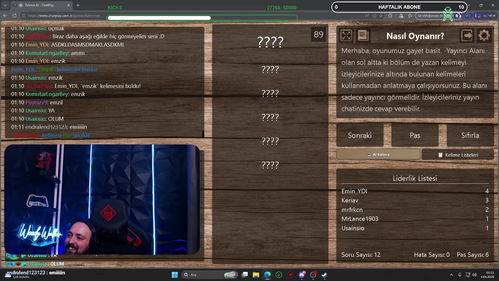Open Microsoft Edge on the taskbar
The width and height of the screenshot is (499, 281).
(267, 275)
